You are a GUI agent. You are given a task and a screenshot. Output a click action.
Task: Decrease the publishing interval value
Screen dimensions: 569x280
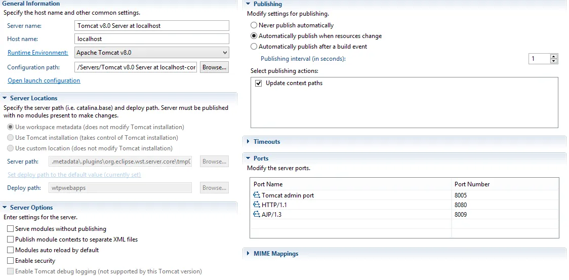(553, 61)
